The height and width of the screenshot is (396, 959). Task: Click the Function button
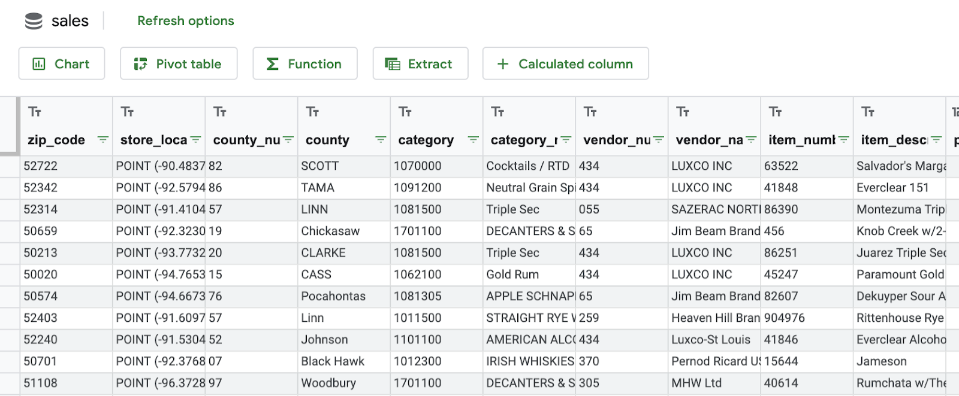pyautogui.click(x=305, y=64)
